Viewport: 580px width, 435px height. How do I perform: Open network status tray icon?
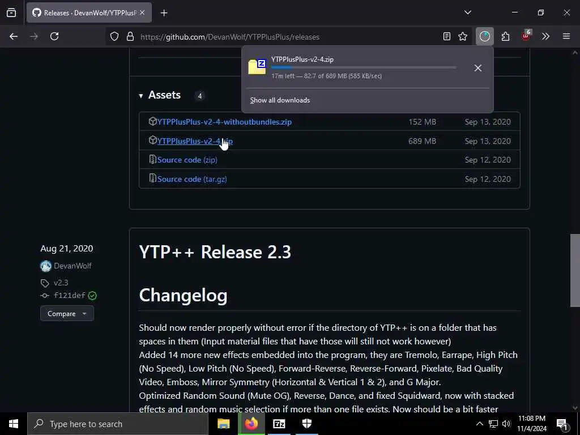(493, 424)
